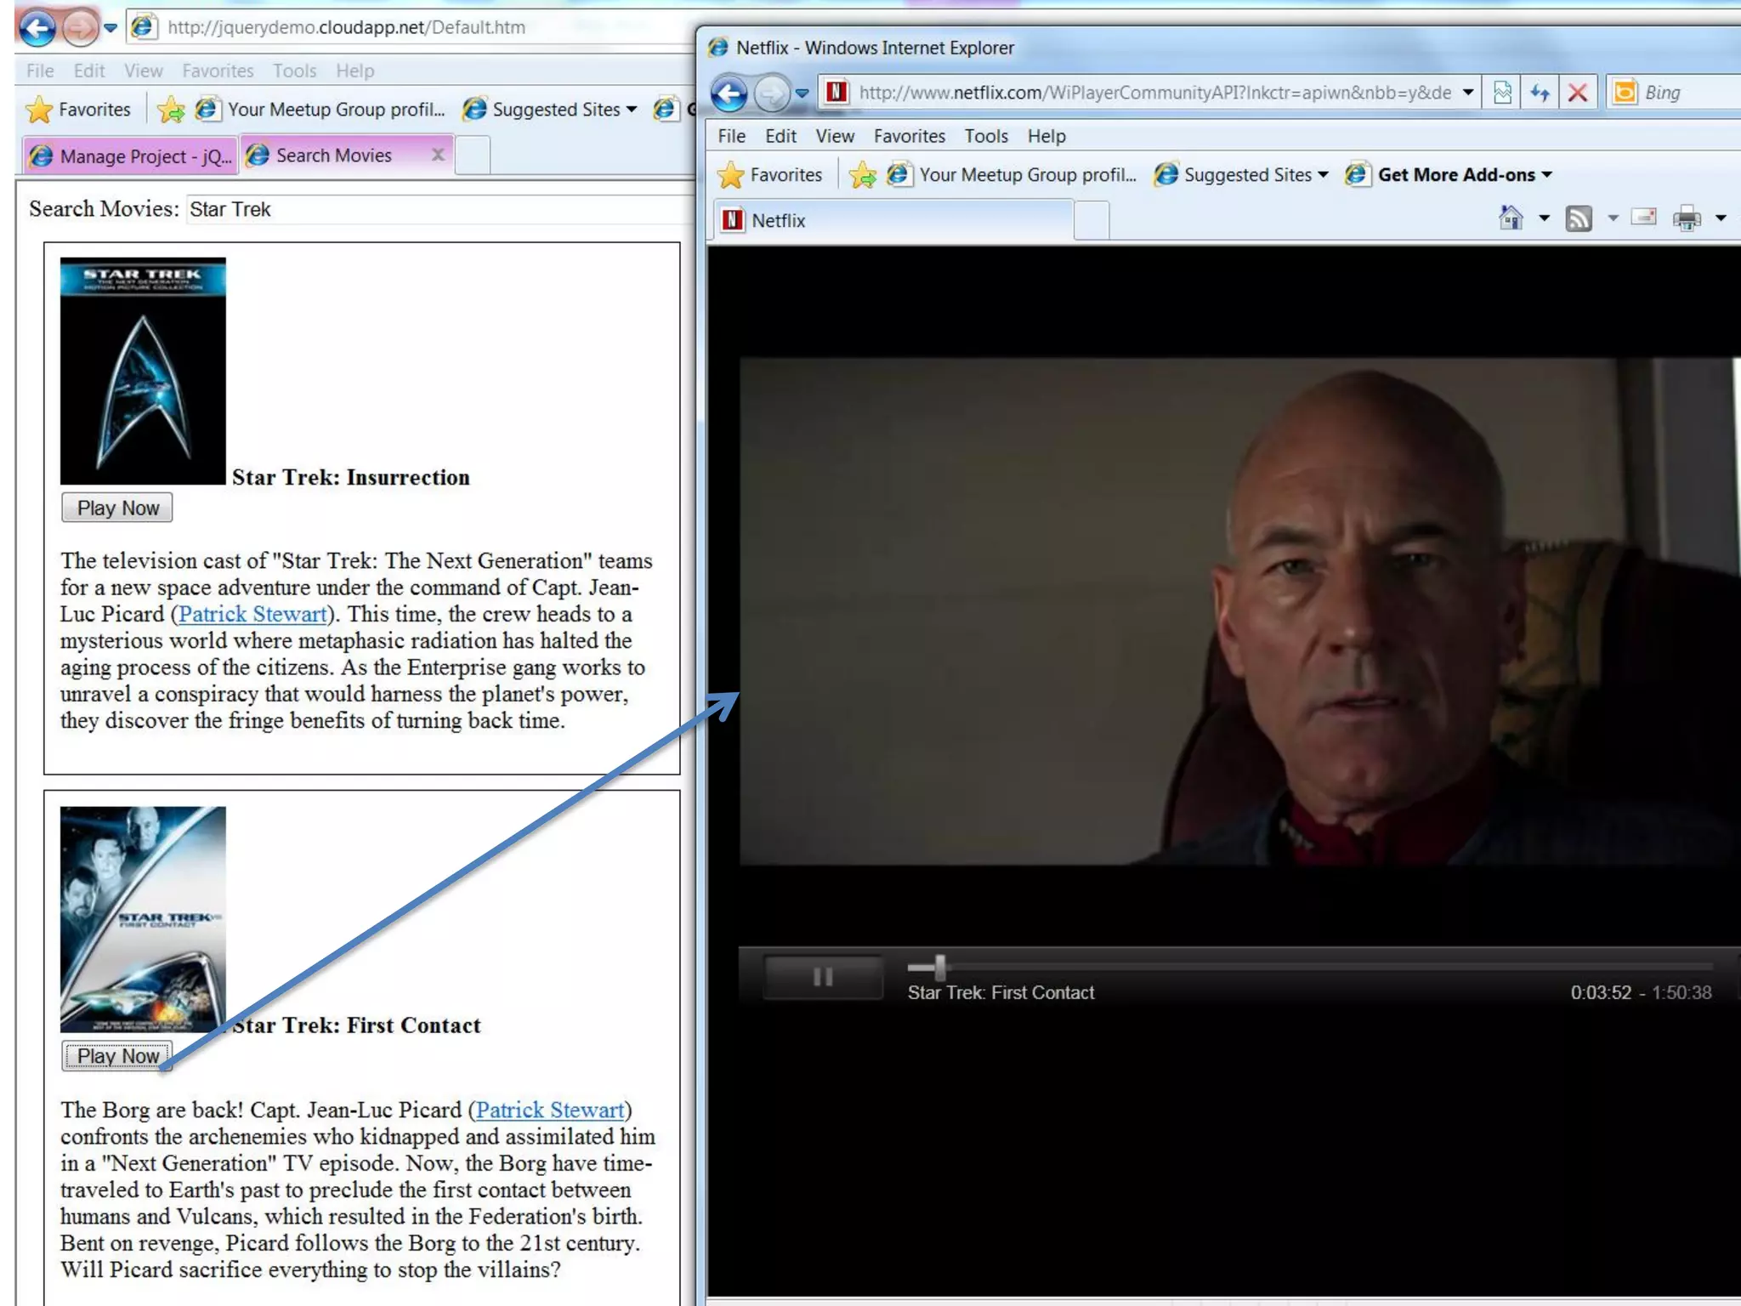Open the Print options dropdown arrow
The height and width of the screenshot is (1306, 1741).
pyautogui.click(x=1721, y=219)
